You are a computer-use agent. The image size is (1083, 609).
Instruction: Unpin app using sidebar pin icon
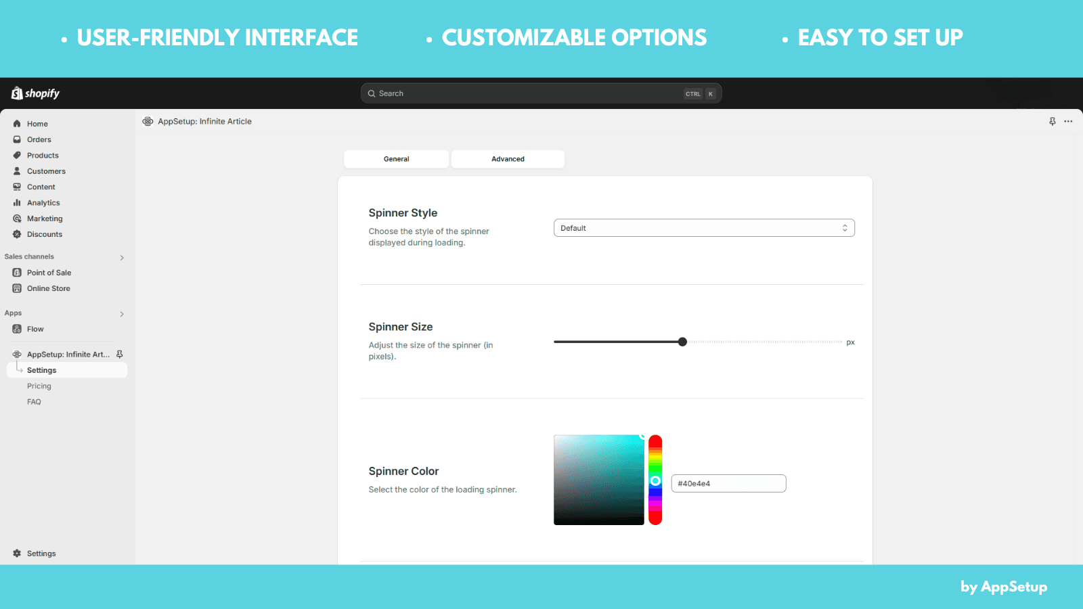point(120,355)
